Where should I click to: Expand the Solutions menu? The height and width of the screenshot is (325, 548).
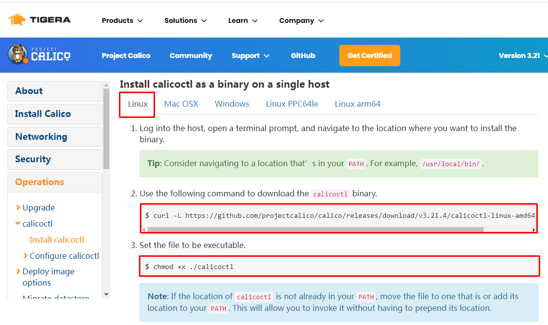coord(185,20)
